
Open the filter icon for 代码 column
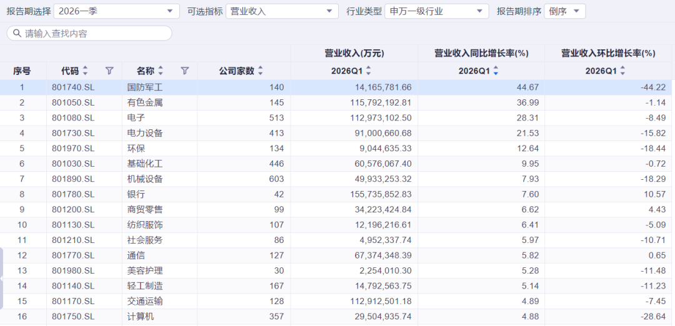tap(109, 71)
